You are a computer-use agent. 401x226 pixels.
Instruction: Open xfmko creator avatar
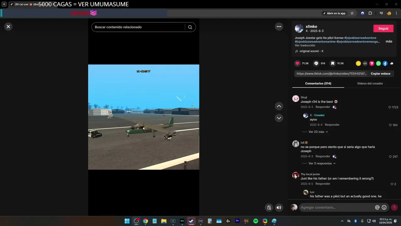point(299,29)
